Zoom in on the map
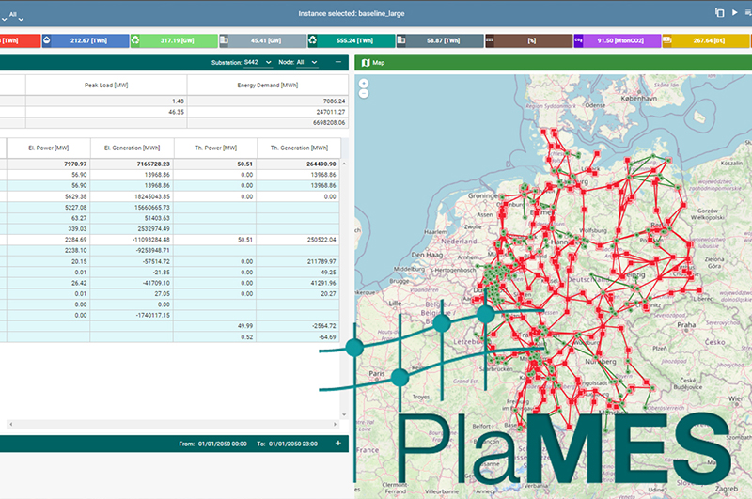Image resolution: width=752 pixels, height=499 pixels. [364, 82]
